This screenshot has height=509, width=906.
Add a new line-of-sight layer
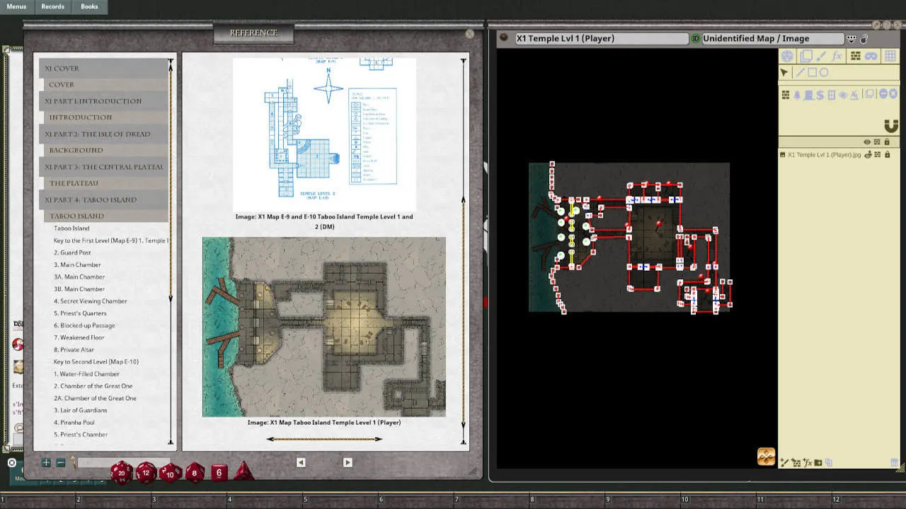(x=796, y=462)
